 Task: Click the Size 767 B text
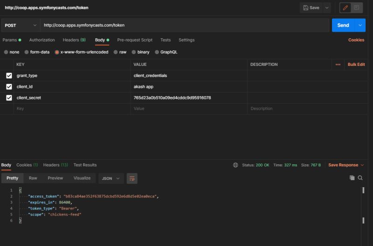[311, 165]
